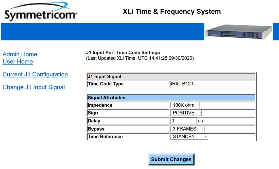View Current J1 Configuration
Viewport: 279px width, 169px height.
(x=35, y=74)
